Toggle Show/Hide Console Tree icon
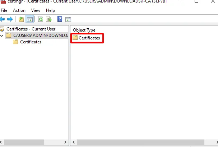The image size is (218, 147). pyautogui.click(x=30, y=19)
